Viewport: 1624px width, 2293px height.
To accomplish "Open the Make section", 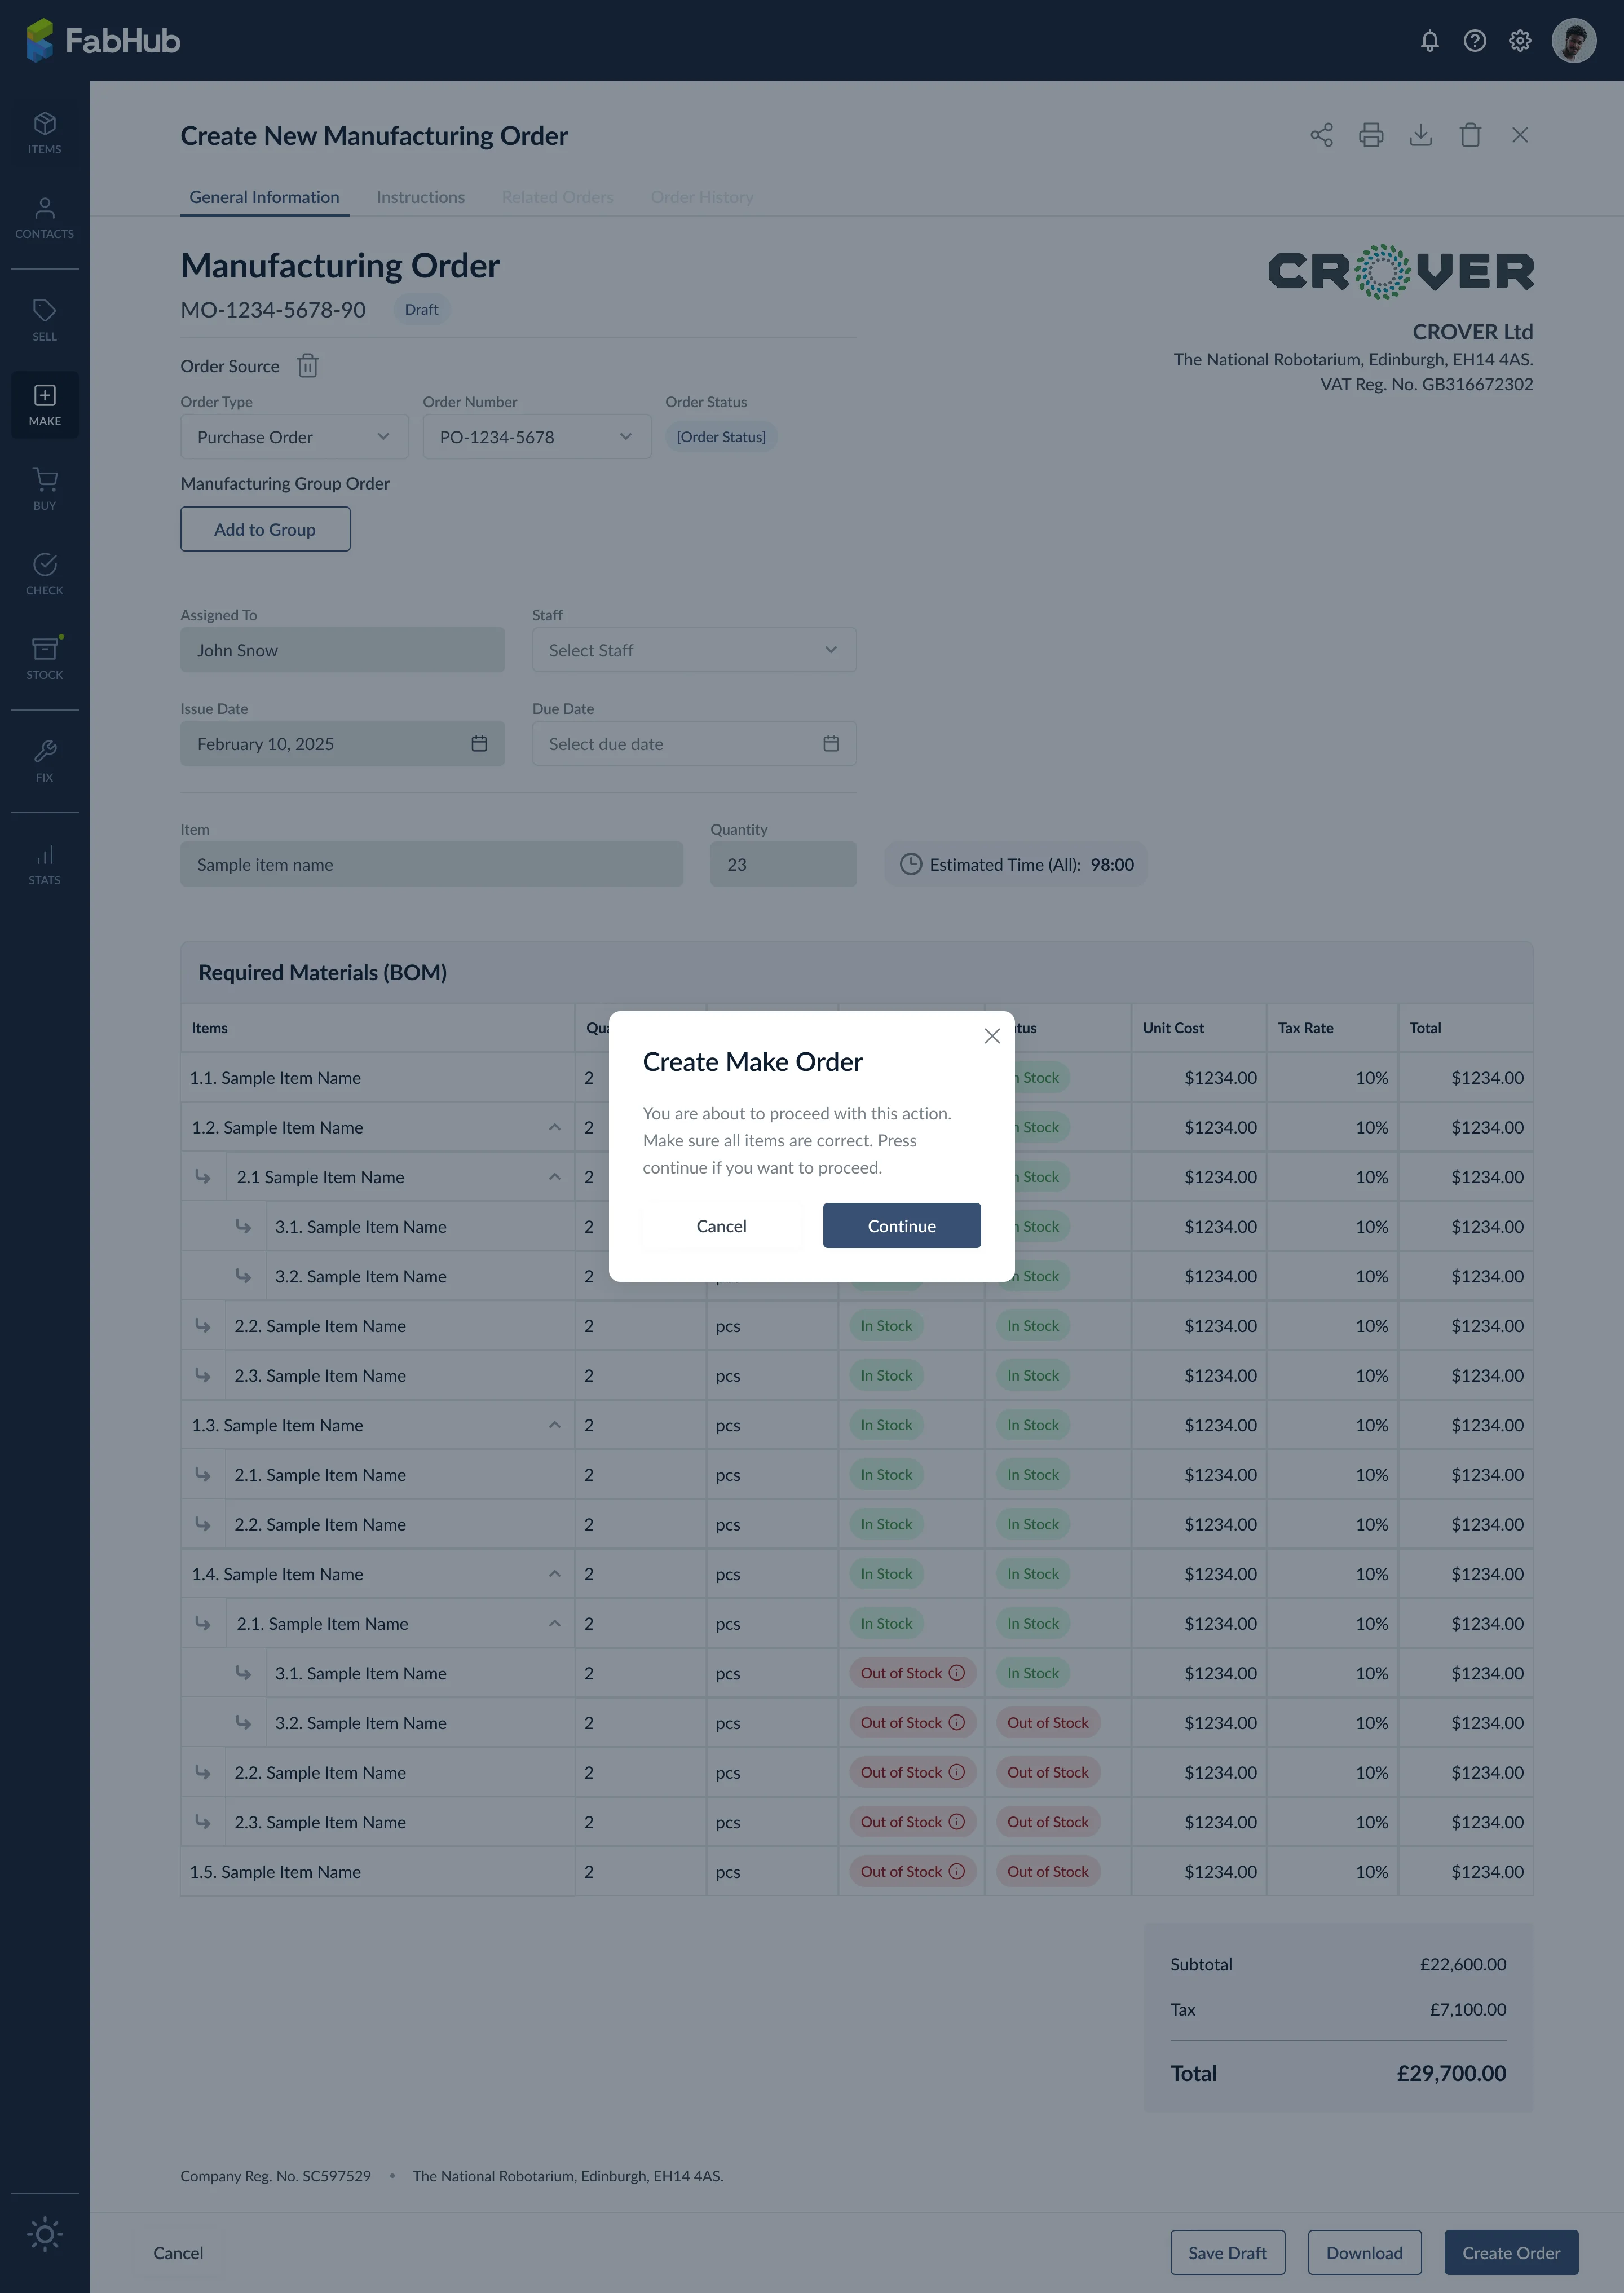I will point(45,405).
